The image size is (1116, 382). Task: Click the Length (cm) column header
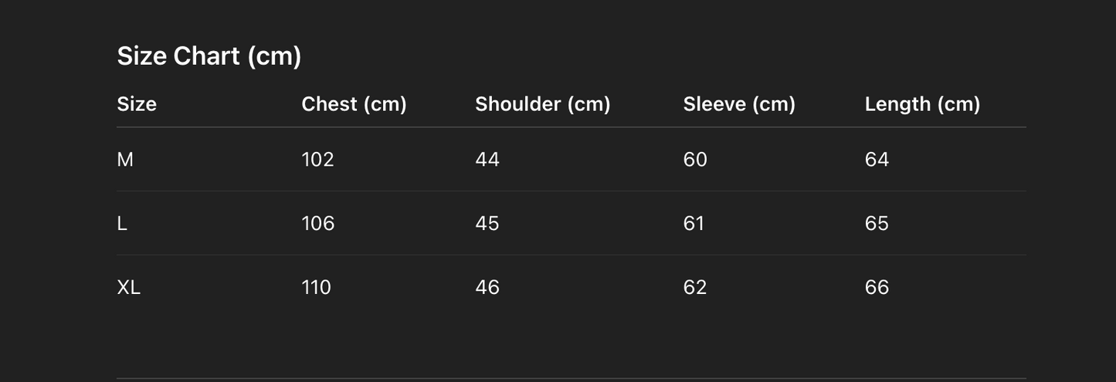click(x=922, y=104)
